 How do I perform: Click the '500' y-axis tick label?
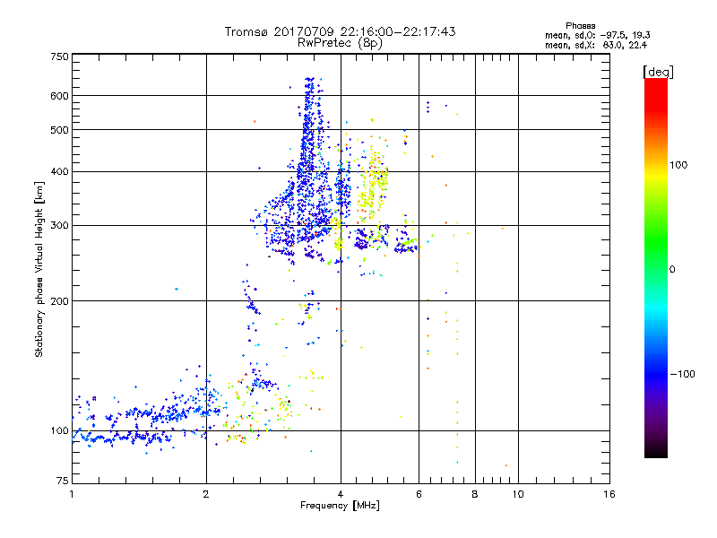[59, 130]
